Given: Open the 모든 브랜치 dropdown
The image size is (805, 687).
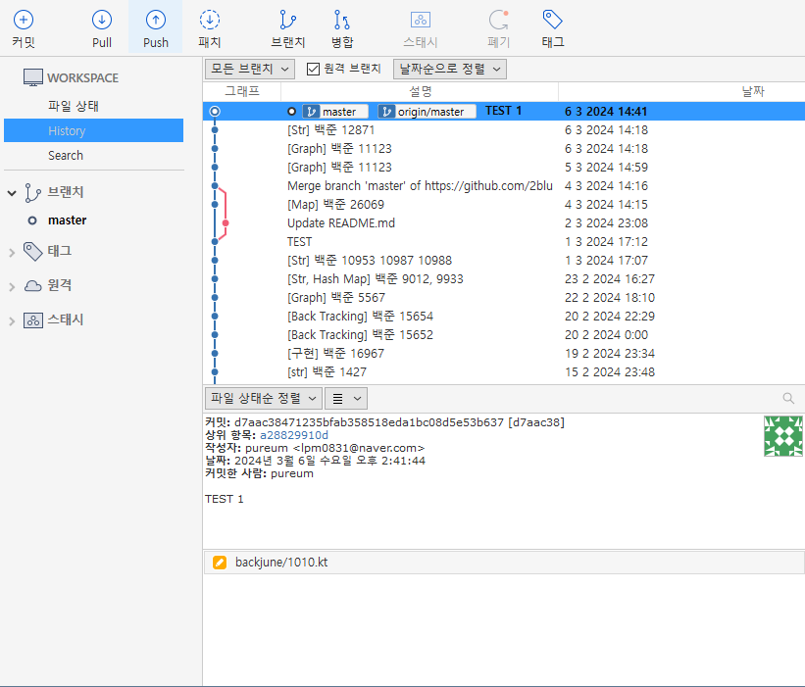Looking at the screenshot, I should point(250,69).
